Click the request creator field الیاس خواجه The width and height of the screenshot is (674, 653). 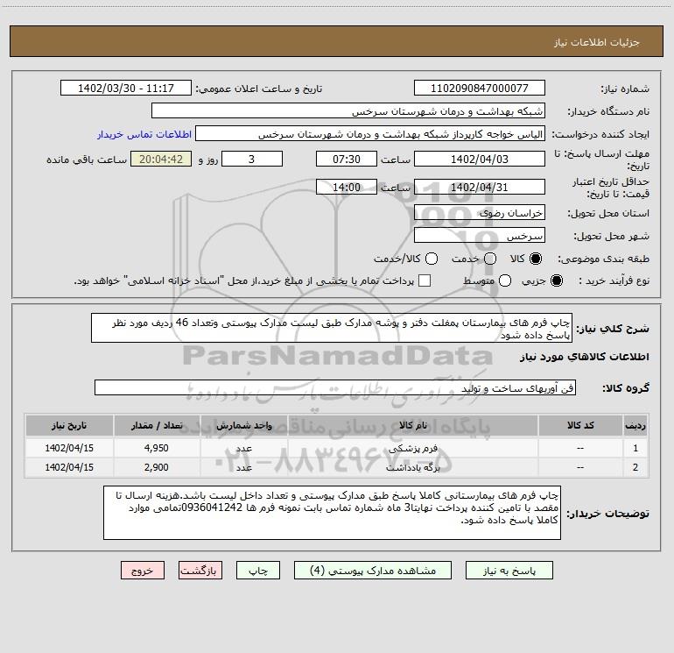pyautogui.click(x=370, y=134)
